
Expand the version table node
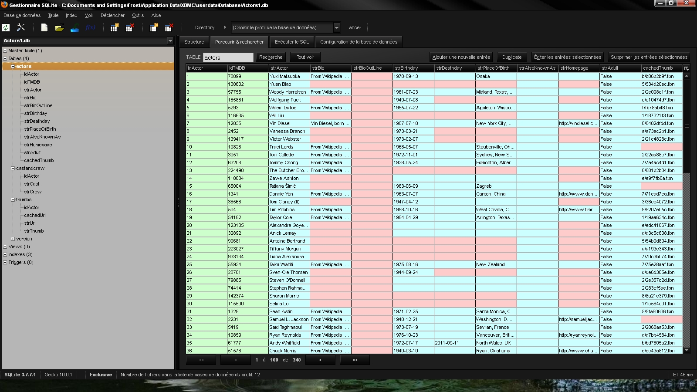pos(13,239)
